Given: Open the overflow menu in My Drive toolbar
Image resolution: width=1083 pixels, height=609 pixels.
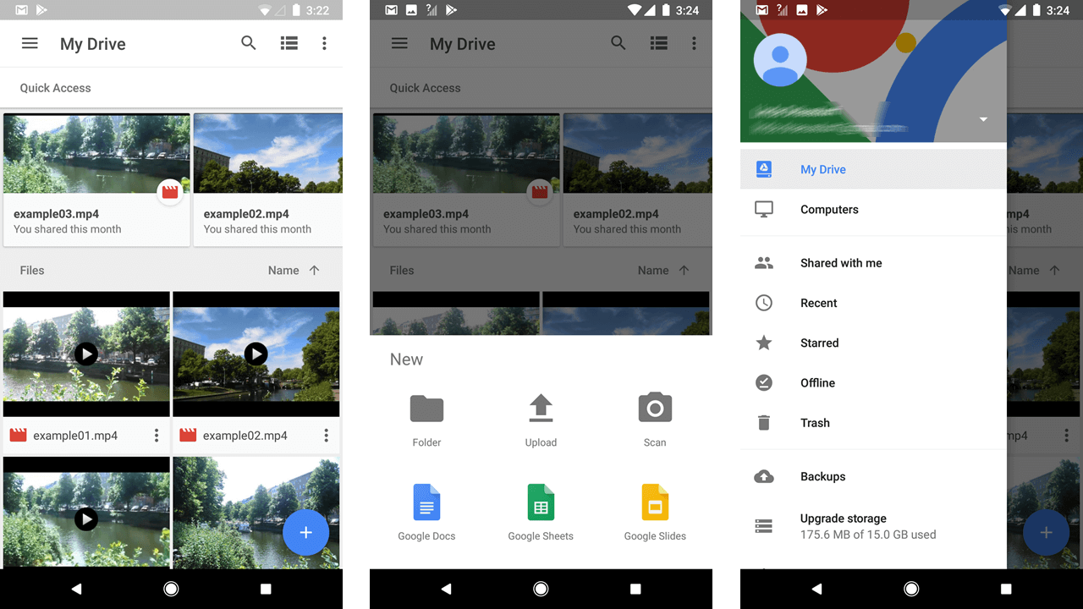Looking at the screenshot, I should coord(325,42).
